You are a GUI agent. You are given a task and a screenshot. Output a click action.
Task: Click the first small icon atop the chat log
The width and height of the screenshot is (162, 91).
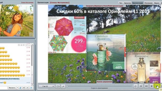[x=19, y=45]
